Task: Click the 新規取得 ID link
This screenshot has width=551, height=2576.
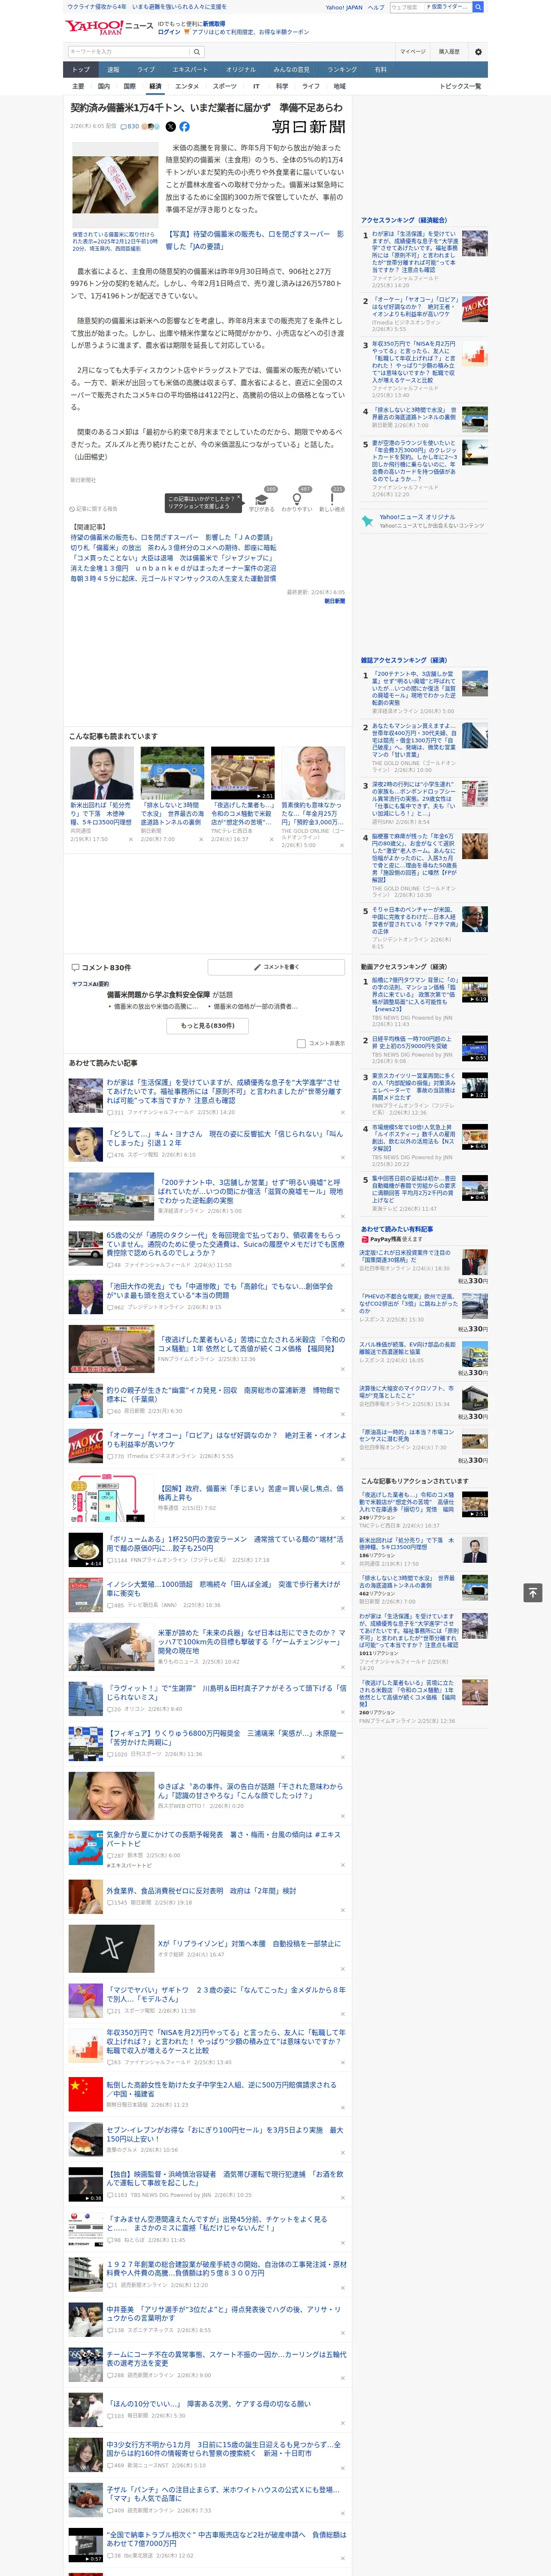Action: coord(214,23)
